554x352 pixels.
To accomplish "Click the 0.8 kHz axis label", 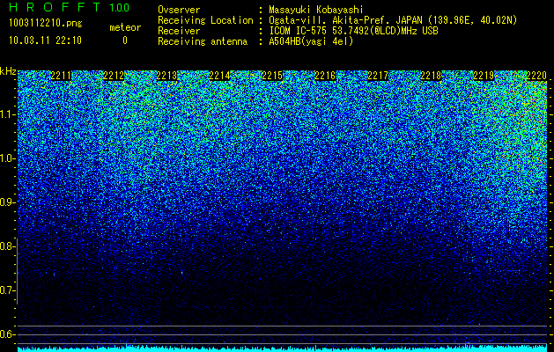I will pos(6,246).
